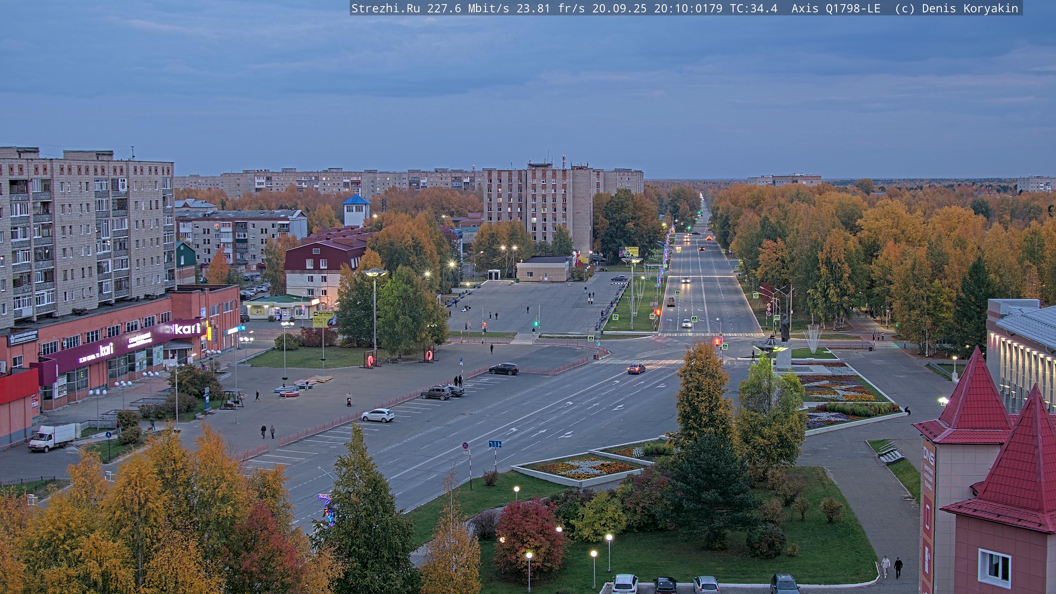Screen dimensions: 1056x594
Task: Click the car driving through the intersection
Action: tap(636, 369)
